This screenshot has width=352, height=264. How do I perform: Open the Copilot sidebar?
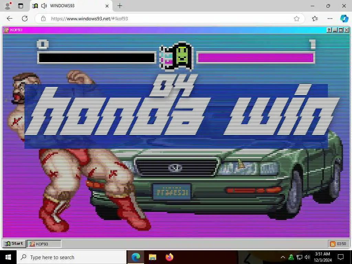[344, 19]
